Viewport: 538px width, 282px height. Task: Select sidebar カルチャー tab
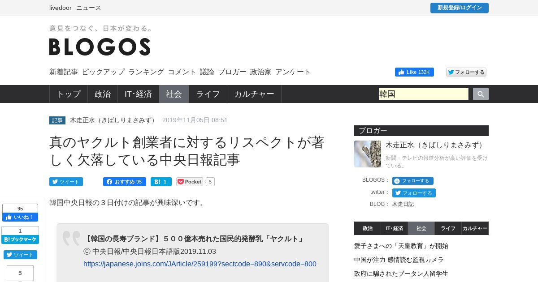475,228
